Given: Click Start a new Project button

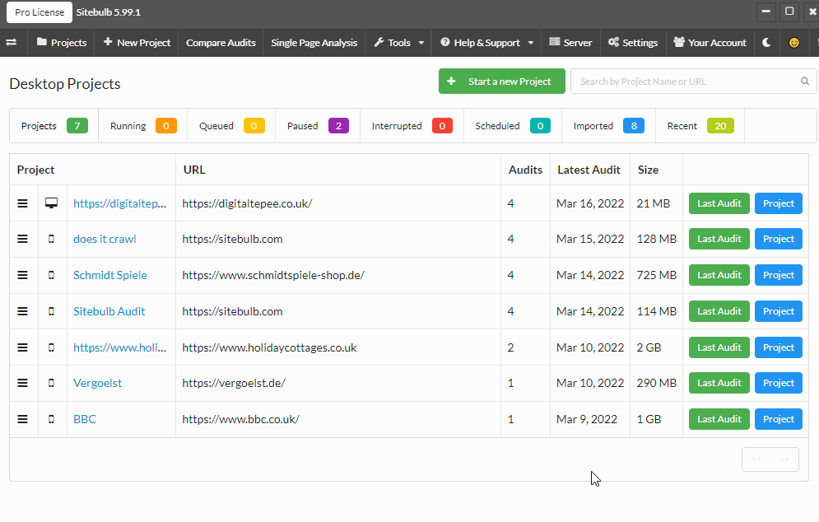Looking at the screenshot, I should 502,82.
